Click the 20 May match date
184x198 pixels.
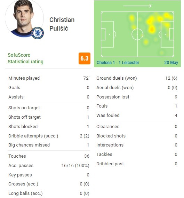(171, 63)
